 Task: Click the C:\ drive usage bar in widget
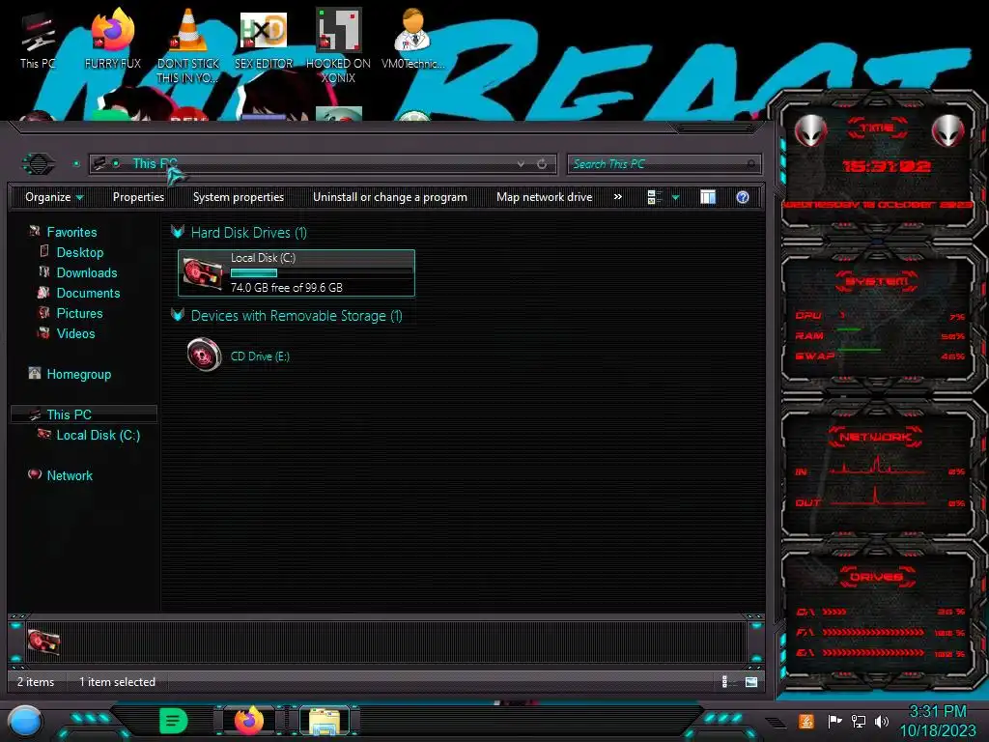point(834,612)
